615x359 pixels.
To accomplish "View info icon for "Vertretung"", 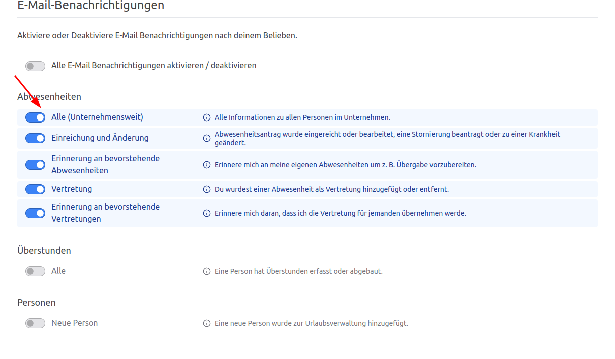I will 206,189.
